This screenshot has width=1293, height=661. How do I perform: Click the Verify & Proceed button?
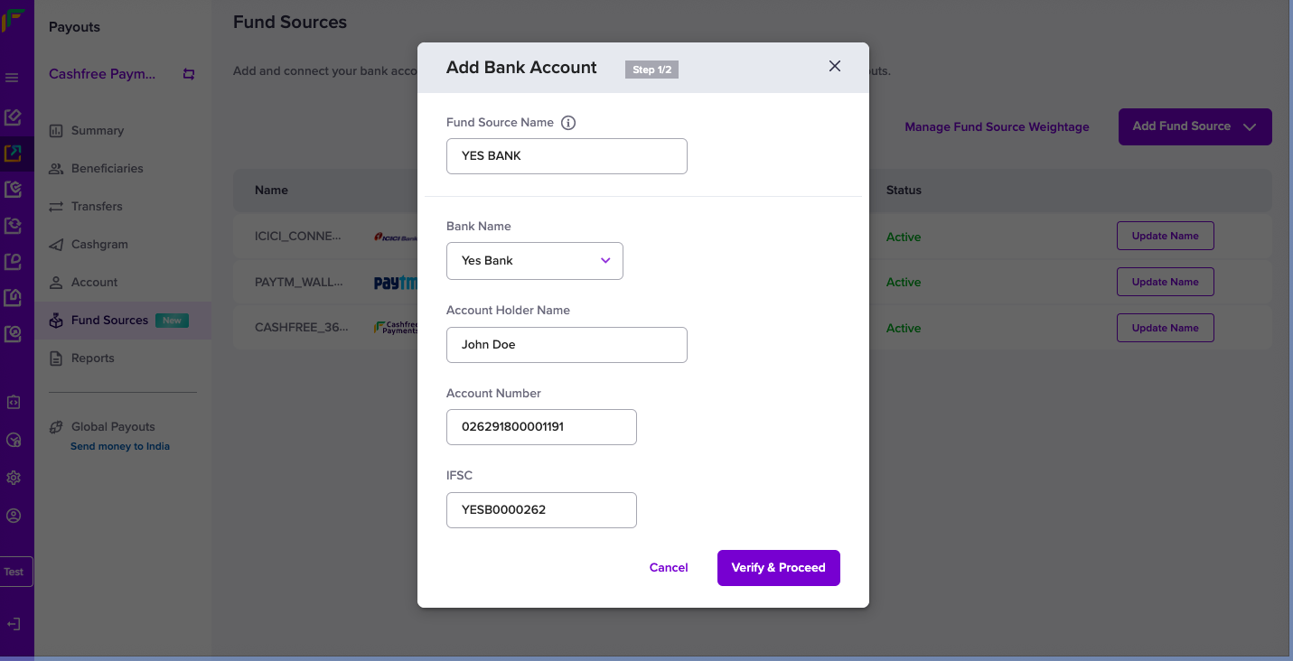779,568
